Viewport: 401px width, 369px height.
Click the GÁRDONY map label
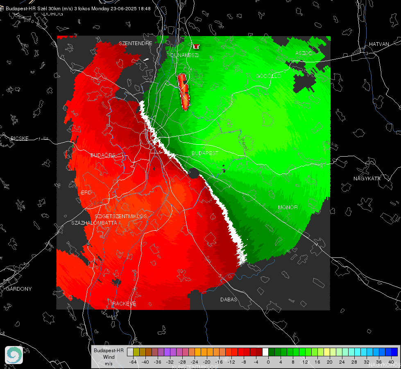point(19,289)
